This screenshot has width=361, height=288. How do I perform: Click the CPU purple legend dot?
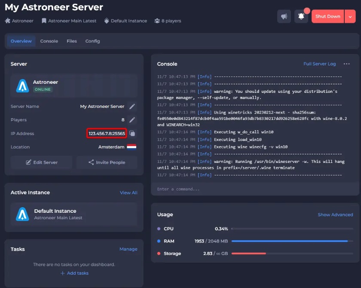click(x=159, y=229)
